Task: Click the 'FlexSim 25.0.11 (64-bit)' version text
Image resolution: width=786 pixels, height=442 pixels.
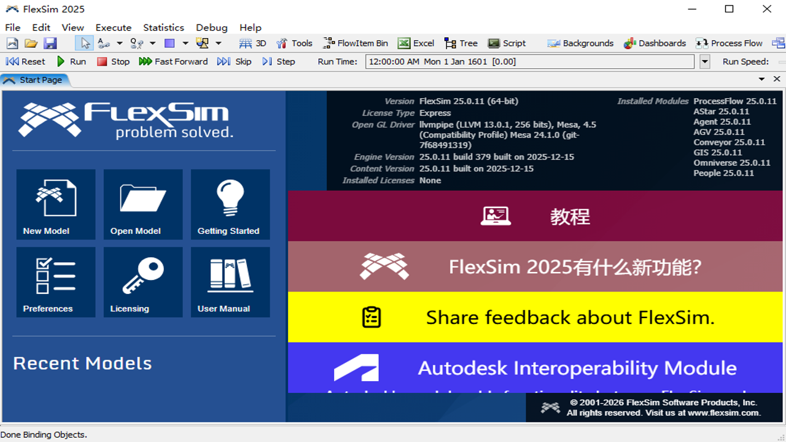Action: click(x=469, y=101)
